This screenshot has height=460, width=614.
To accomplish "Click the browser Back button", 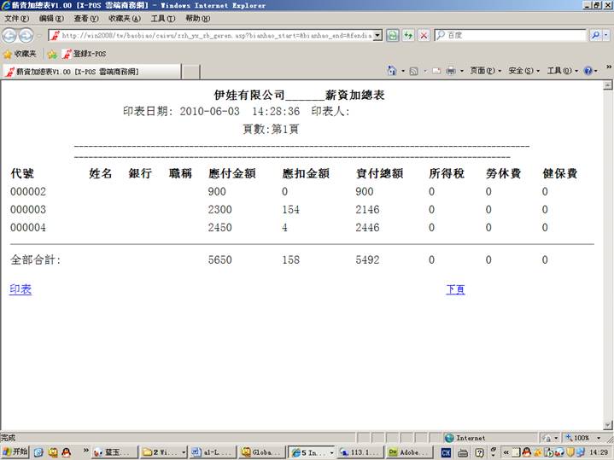I will pos(10,35).
